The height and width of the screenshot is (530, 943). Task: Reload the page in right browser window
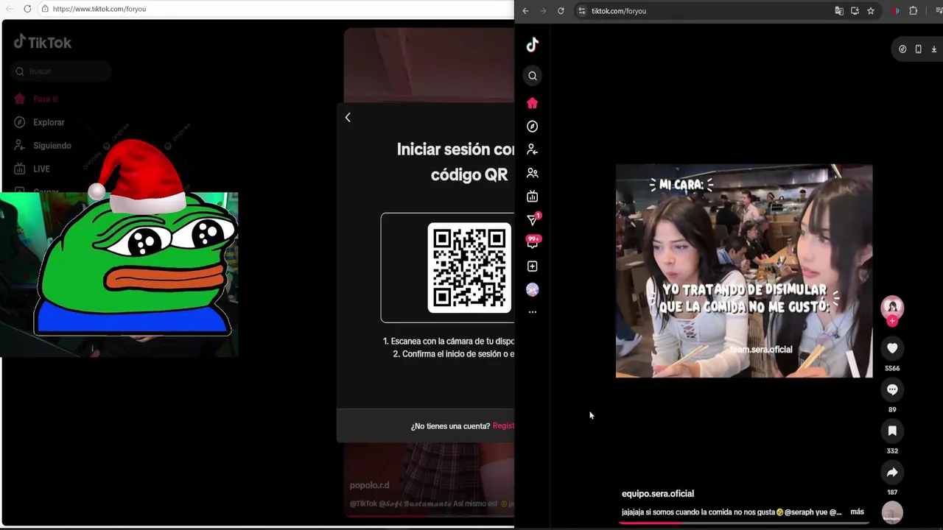tap(561, 11)
